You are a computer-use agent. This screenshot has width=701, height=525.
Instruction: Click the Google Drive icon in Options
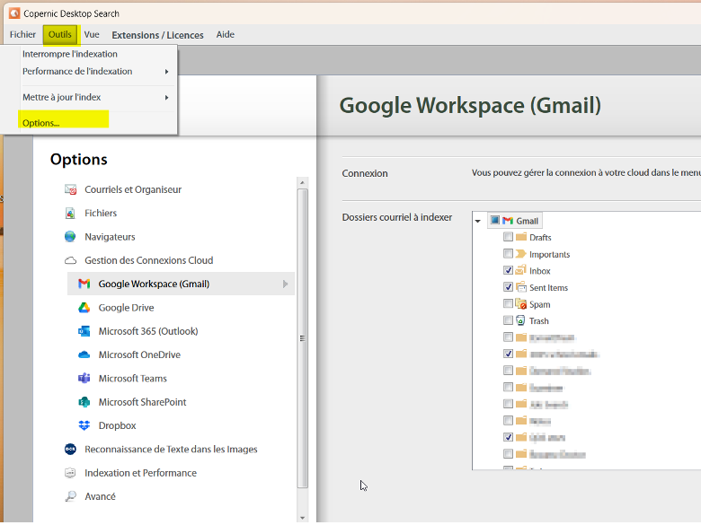pos(84,308)
